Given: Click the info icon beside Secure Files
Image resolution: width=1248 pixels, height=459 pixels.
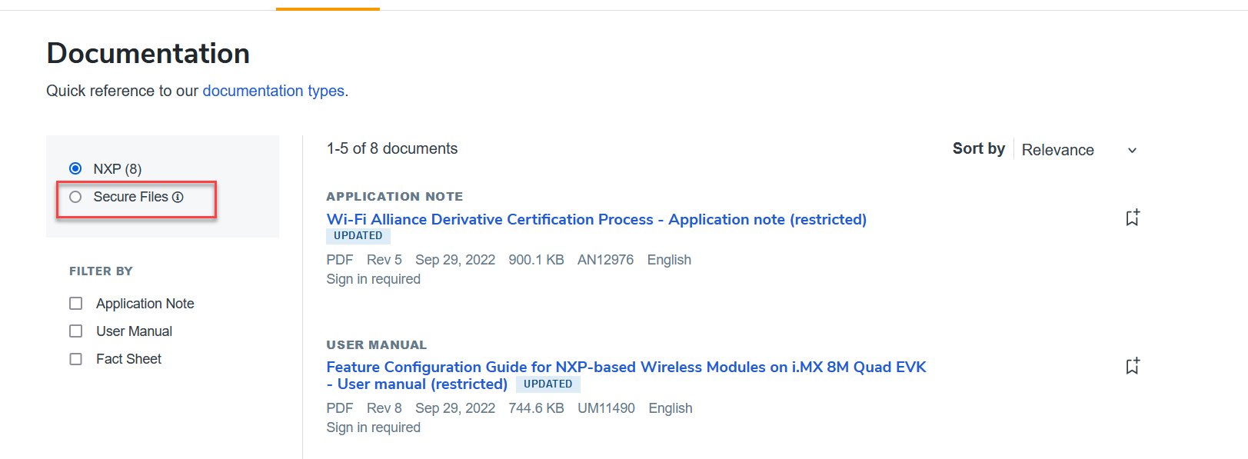Looking at the screenshot, I should pos(178,198).
